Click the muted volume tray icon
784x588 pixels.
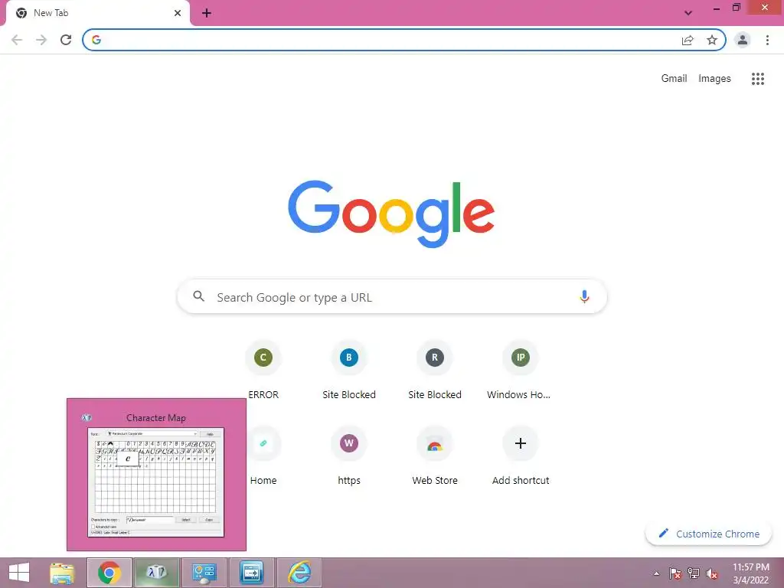pyautogui.click(x=712, y=573)
